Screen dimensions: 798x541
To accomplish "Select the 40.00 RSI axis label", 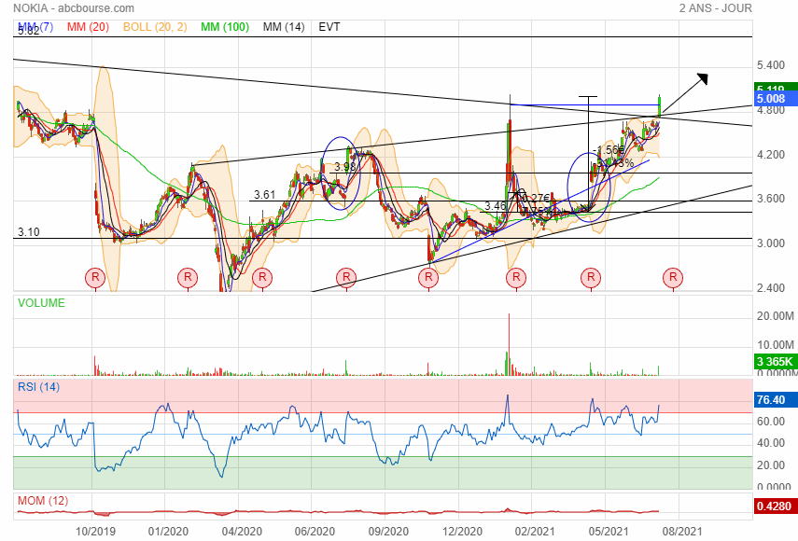I will click(x=771, y=443).
